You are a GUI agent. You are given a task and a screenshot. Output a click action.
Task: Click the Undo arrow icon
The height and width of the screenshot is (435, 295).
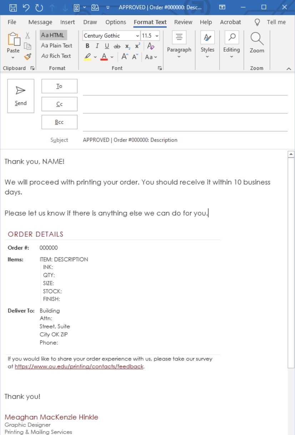tap(26, 7)
